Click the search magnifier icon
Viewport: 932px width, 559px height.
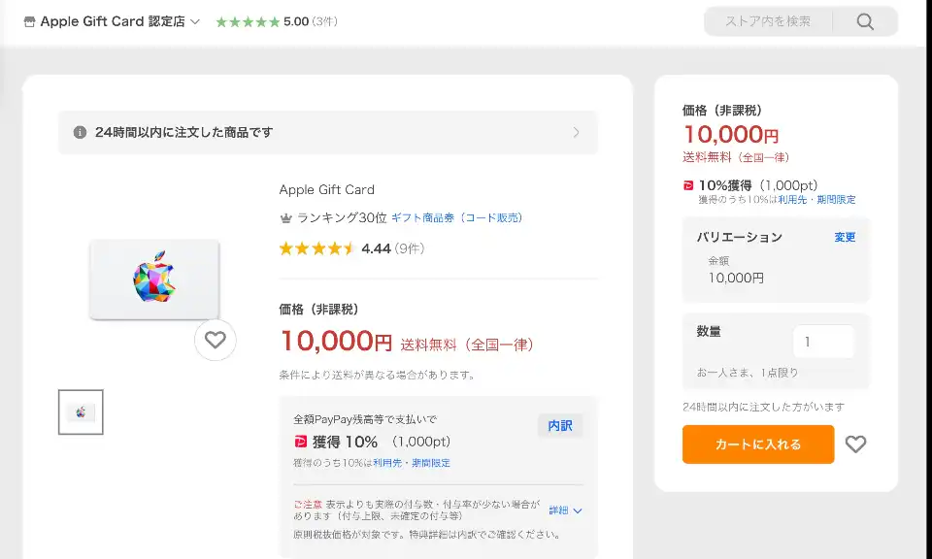pyautogui.click(x=865, y=21)
